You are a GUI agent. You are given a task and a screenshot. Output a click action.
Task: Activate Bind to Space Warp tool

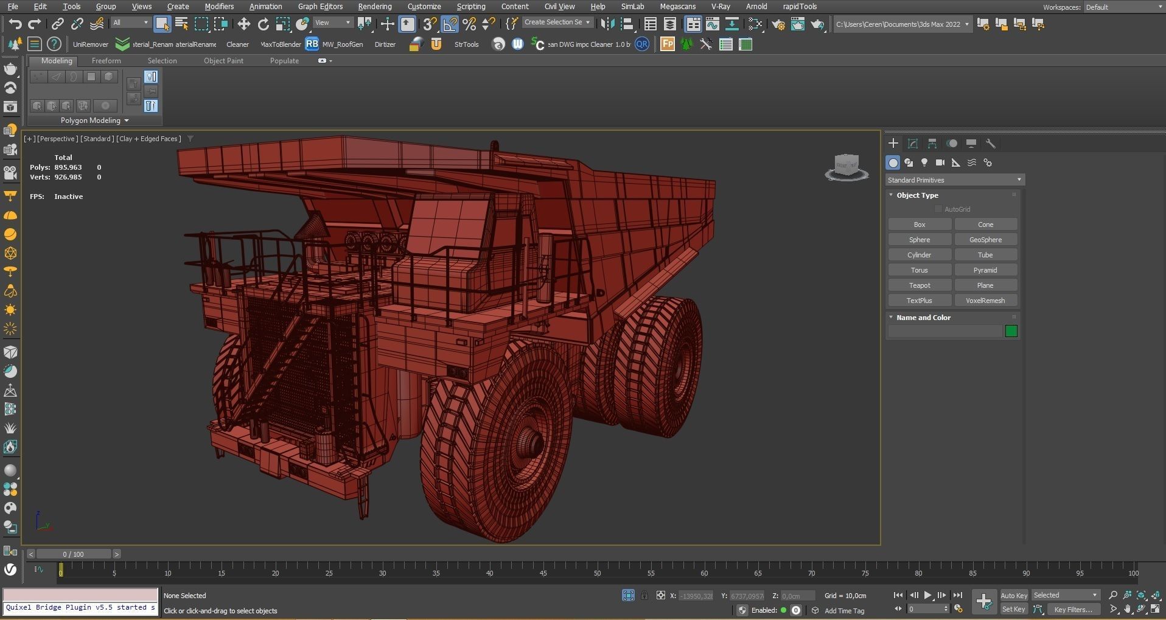[x=97, y=24]
